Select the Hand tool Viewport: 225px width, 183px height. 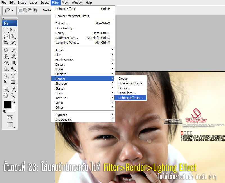coord(6,95)
